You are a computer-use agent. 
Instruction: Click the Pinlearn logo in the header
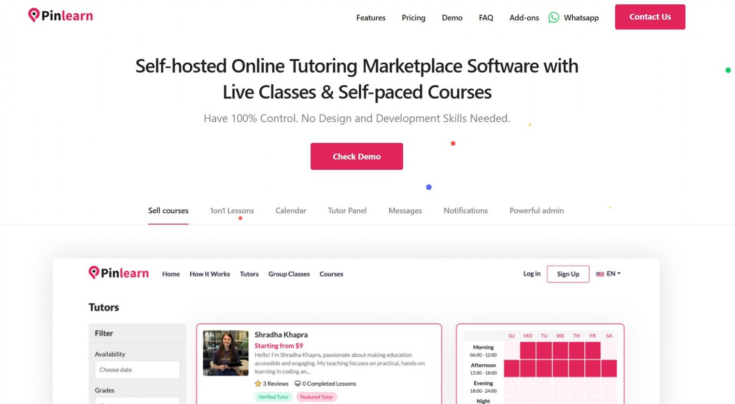pyautogui.click(x=60, y=15)
